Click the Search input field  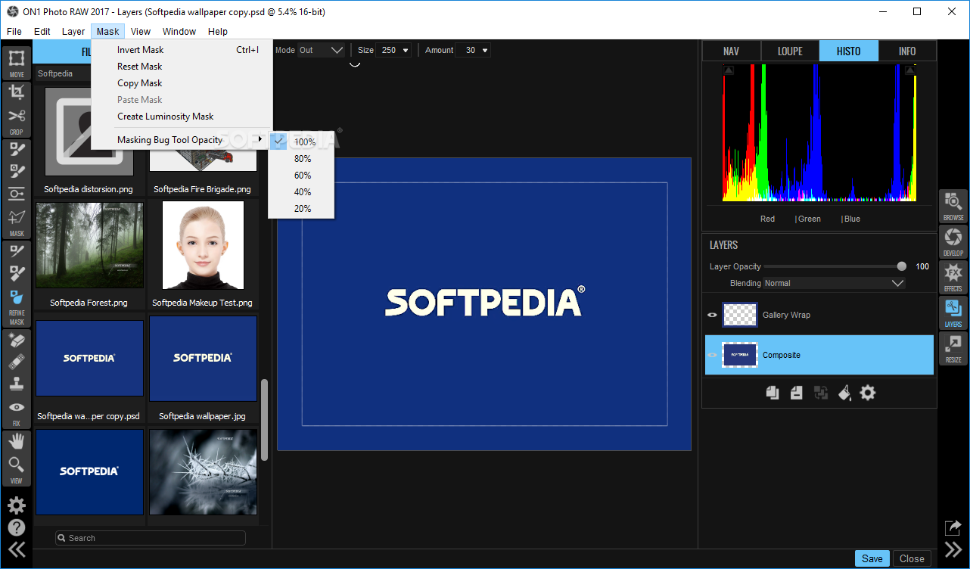click(151, 538)
